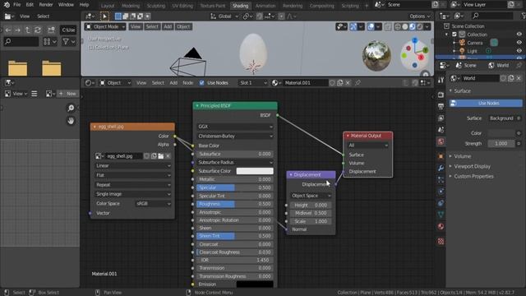Viewport: 526px width, 296px height.
Task: Click the Blender logo icon
Action: (7, 5)
